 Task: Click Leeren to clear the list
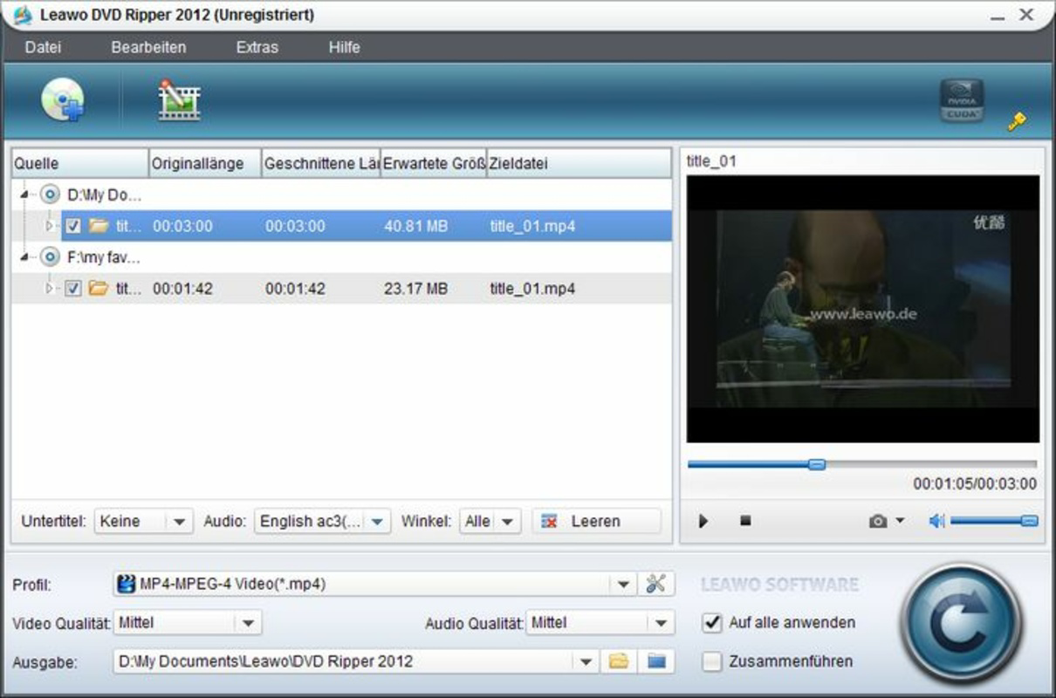coord(596,521)
